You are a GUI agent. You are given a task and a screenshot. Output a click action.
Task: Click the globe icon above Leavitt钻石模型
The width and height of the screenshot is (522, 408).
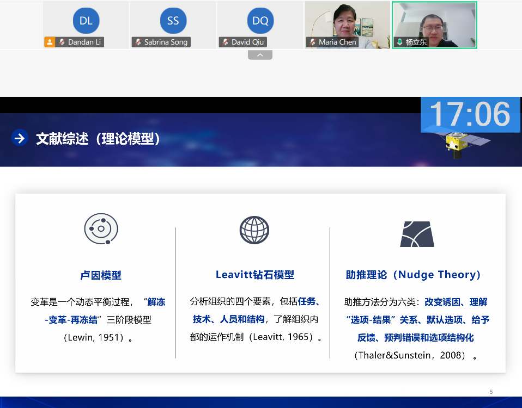coord(254,230)
